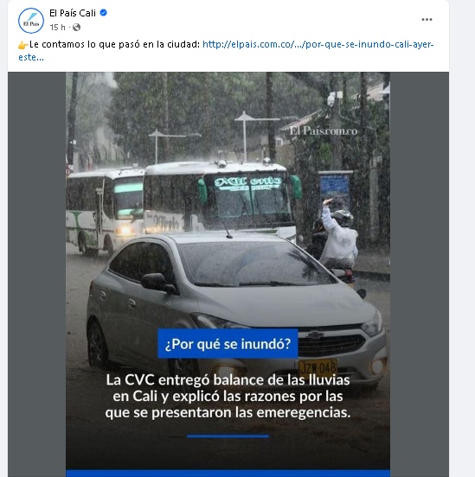
Task: Click the blue verified badge
Action: point(104,13)
